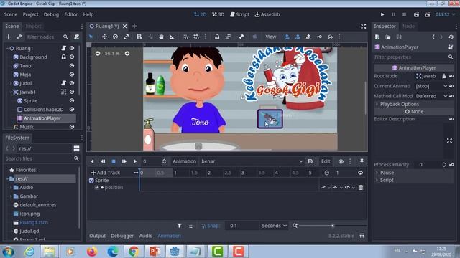The height and width of the screenshot is (258, 460).
Task: Expand the Gambar folder
Action: click(x=11, y=196)
